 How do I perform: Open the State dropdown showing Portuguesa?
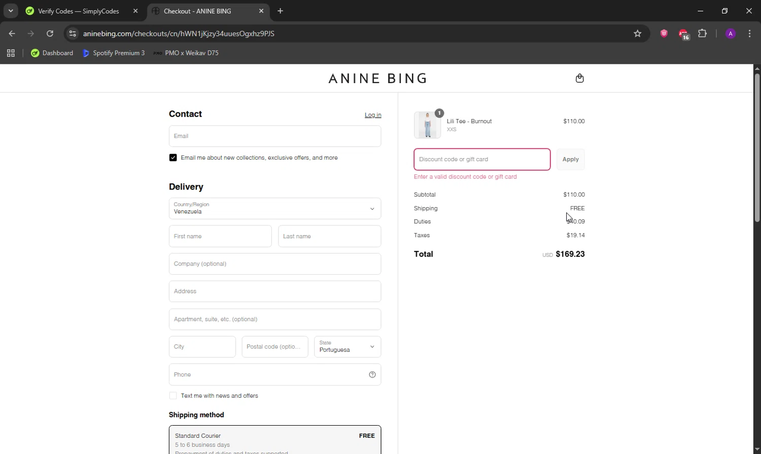pyautogui.click(x=348, y=347)
